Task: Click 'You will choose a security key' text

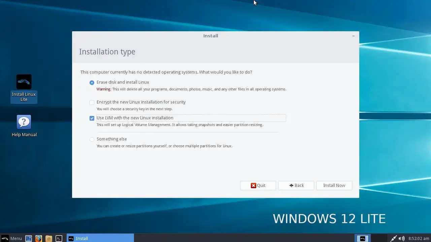Action: coord(134,109)
